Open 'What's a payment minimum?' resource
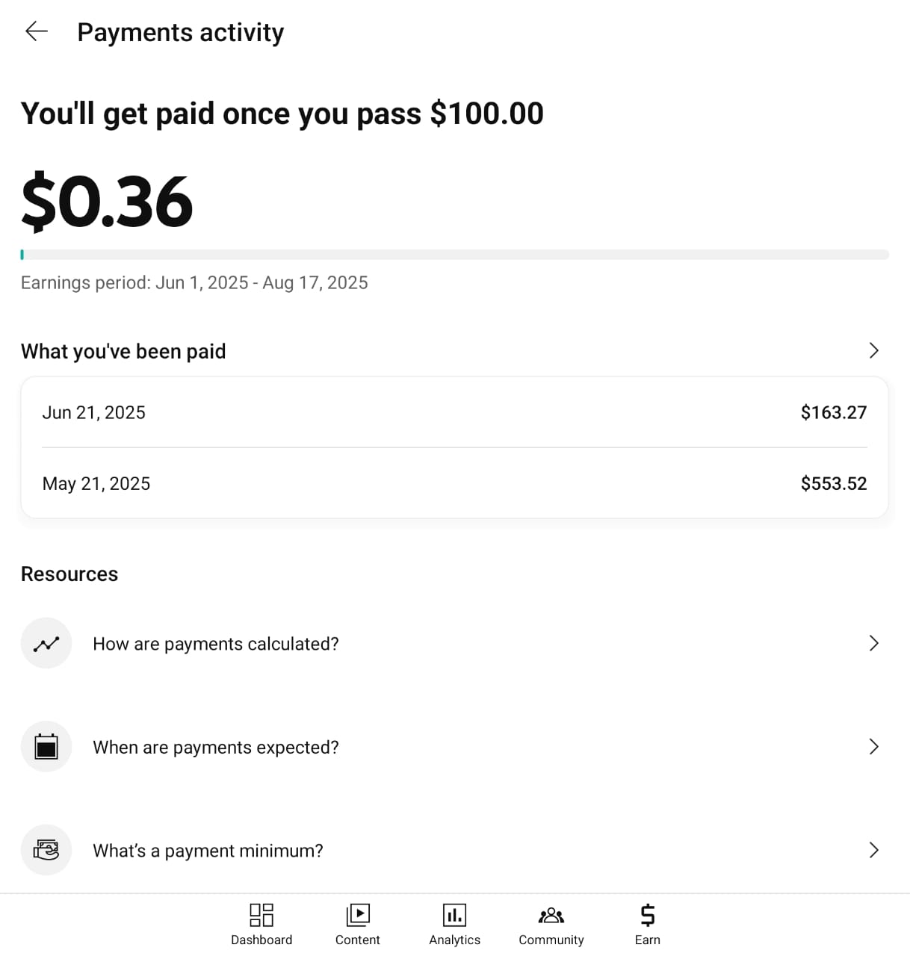 point(208,851)
